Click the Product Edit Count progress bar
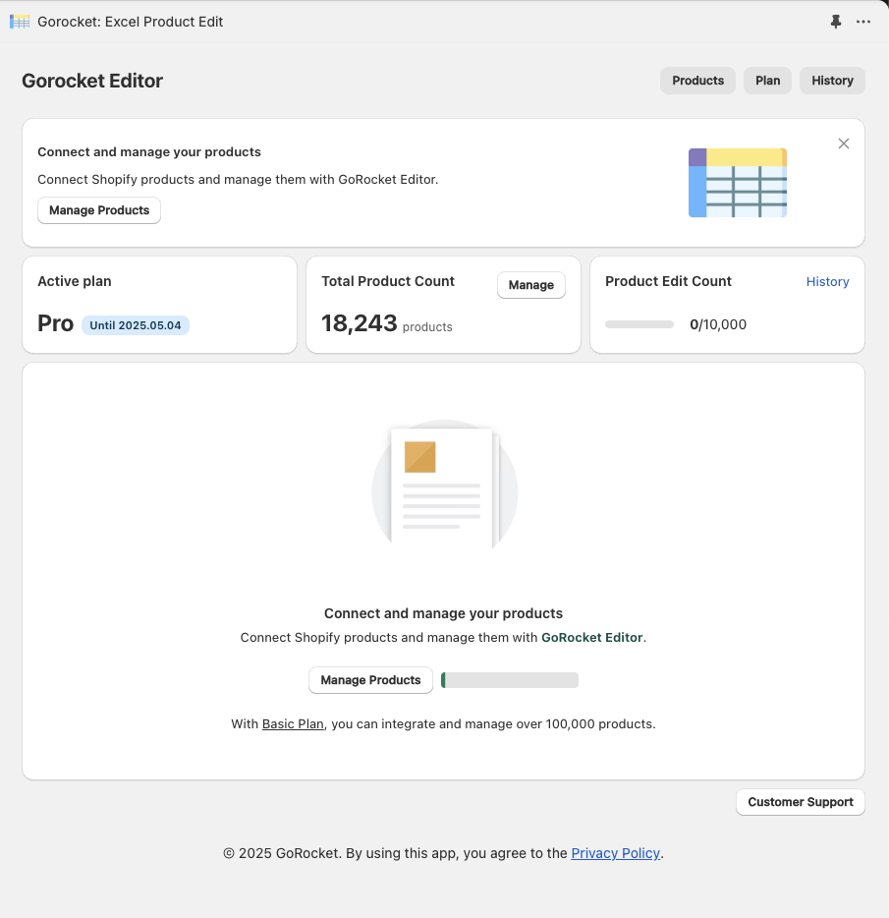The height and width of the screenshot is (918, 889). [x=639, y=324]
